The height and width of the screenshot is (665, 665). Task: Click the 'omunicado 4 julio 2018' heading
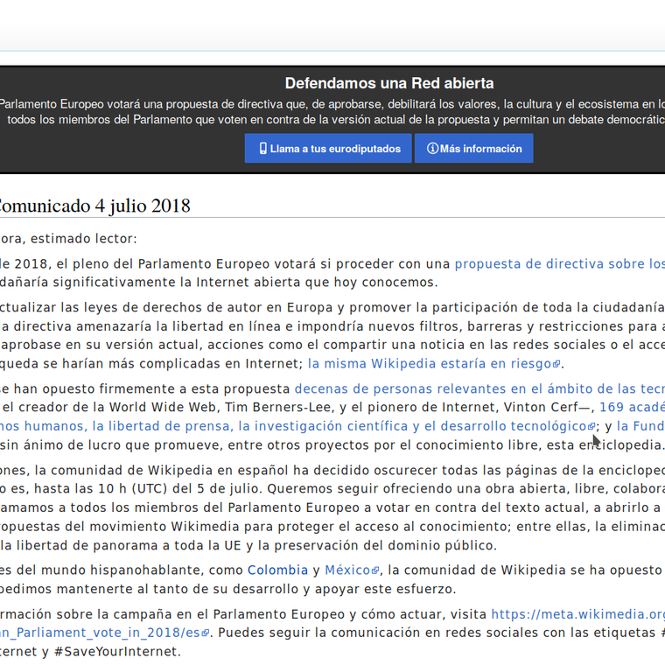[94, 206]
